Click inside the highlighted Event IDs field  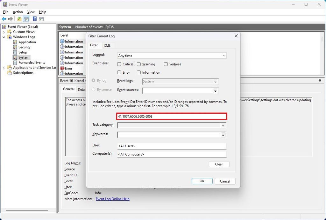coord(171,116)
